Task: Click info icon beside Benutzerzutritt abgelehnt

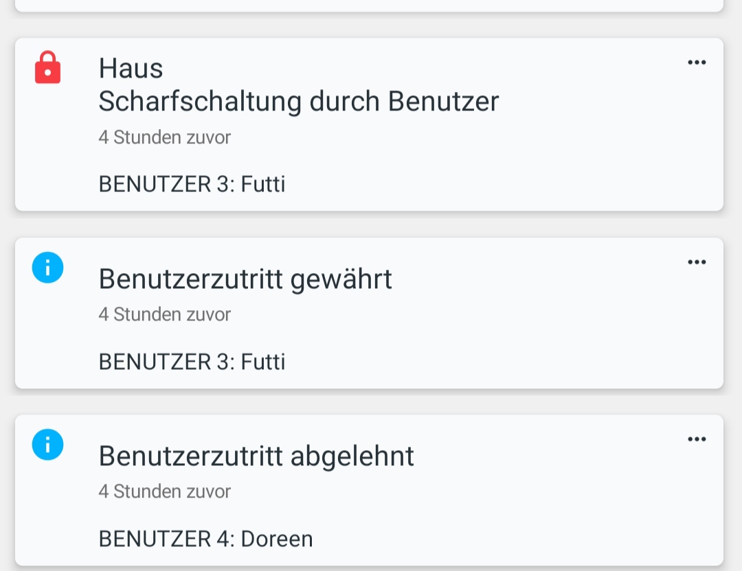Action: coord(47,445)
